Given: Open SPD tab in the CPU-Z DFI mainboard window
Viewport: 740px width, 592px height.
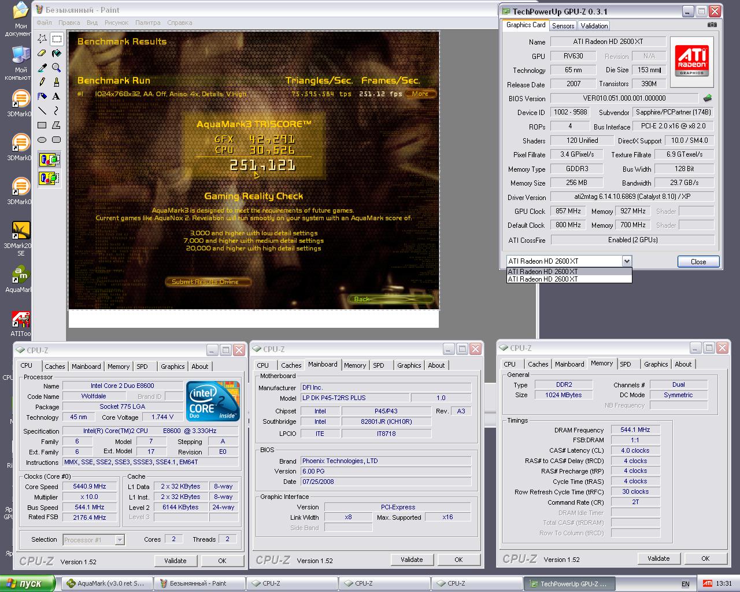Looking at the screenshot, I should [x=379, y=365].
